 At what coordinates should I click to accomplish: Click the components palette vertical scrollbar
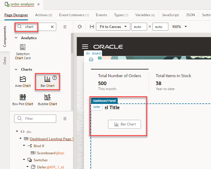click(72, 43)
